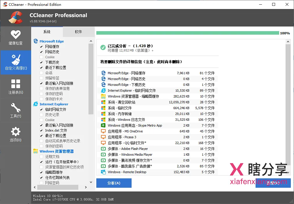Click the Windows 资源管理器 section icon
Image resolution: width=294 pixels, height=204 pixels.
pos(36,151)
